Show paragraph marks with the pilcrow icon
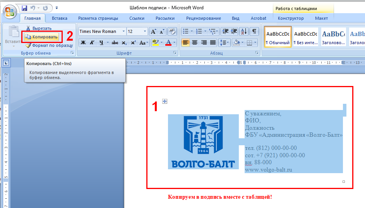The width and height of the screenshot is (365, 208). click(254, 32)
